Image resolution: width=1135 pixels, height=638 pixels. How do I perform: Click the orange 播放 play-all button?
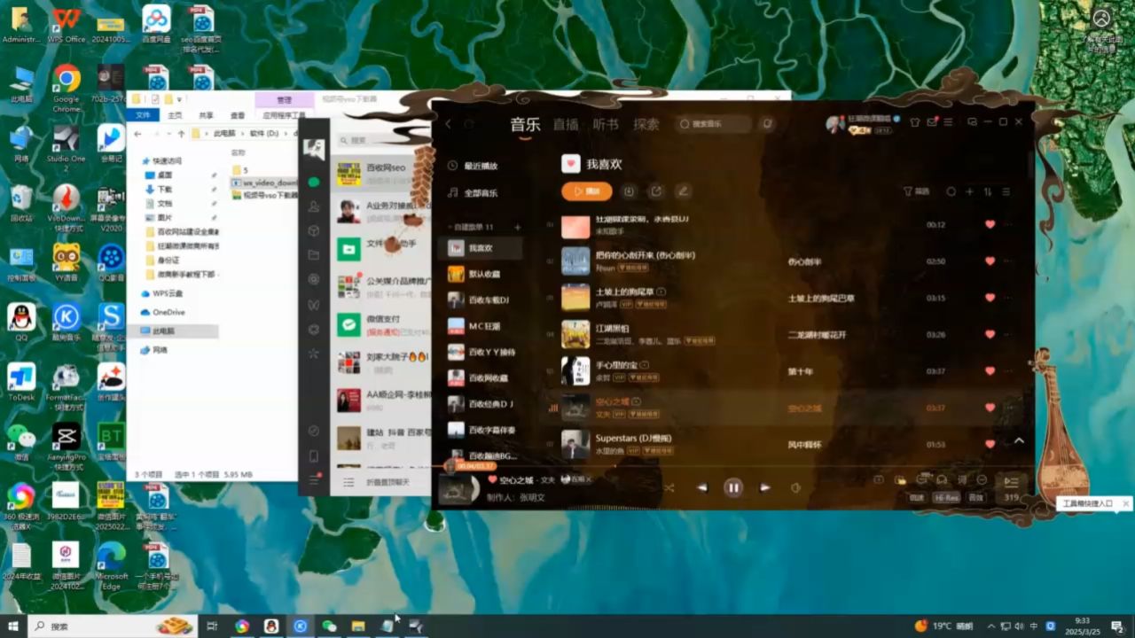[587, 191]
